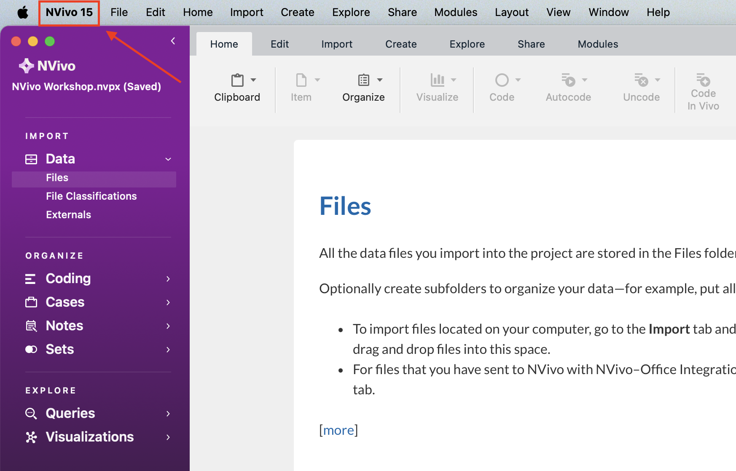Click the [more] link under Files
Image resolution: width=736 pixels, height=471 pixels.
point(338,430)
